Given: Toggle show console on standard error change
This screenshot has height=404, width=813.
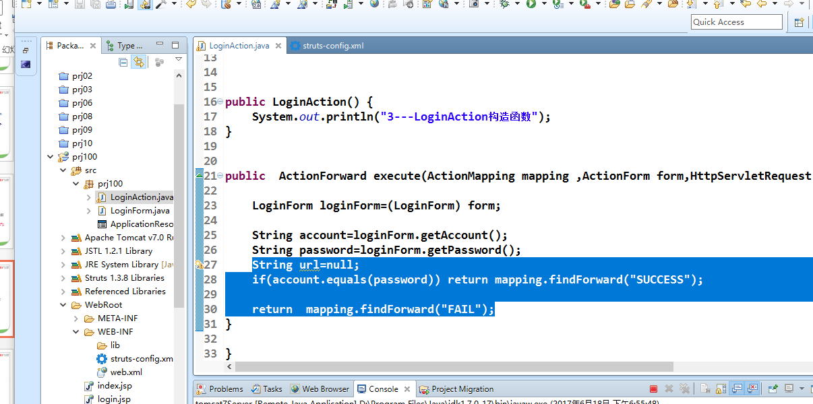Looking at the screenshot, I should click(x=752, y=389).
